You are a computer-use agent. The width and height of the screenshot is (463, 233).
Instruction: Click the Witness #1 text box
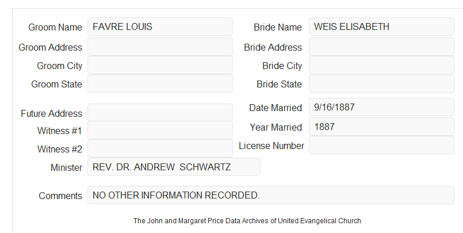pyautogui.click(x=160, y=130)
